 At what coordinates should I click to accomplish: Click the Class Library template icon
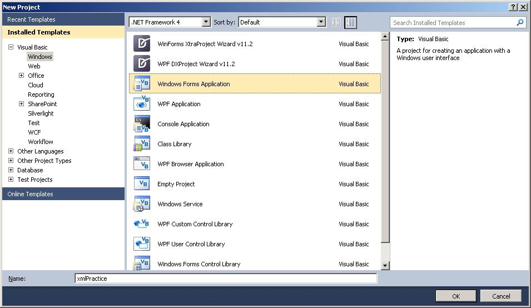pos(142,143)
